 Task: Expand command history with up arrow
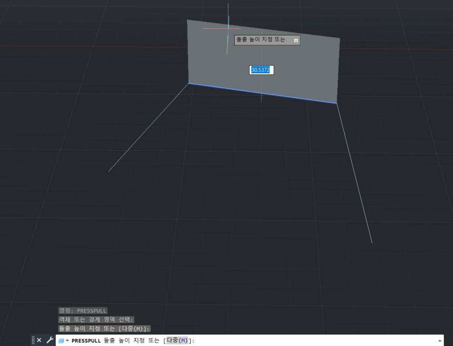(x=440, y=341)
